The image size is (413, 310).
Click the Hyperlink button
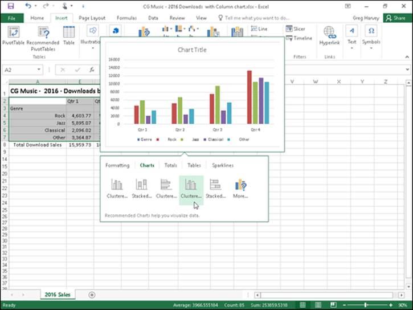pos(329,36)
